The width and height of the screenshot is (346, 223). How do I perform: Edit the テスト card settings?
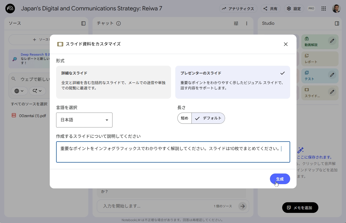pyautogui.click(x=332, y=75)
